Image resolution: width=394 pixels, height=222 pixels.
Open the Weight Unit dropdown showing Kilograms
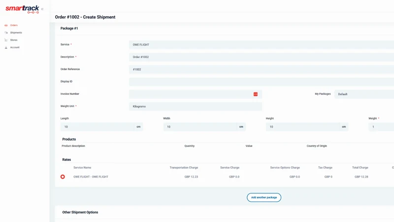(196, 107)
